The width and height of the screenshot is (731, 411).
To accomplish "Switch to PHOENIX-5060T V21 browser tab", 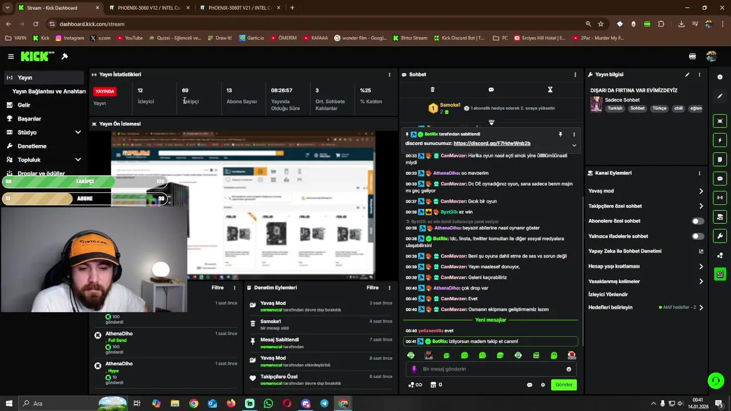I will pos(239,8).
